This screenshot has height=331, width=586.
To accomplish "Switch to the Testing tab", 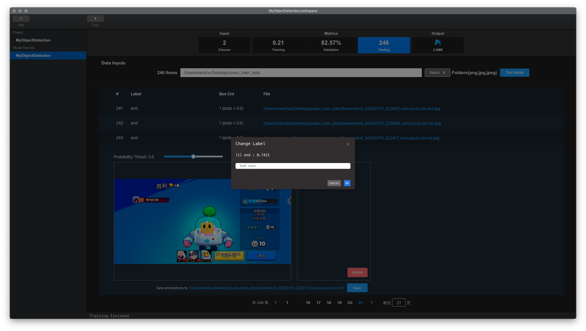I will pos(383,45).
